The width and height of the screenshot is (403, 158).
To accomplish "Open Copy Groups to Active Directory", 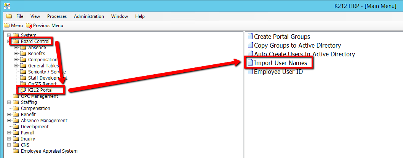I will point(297,45).
